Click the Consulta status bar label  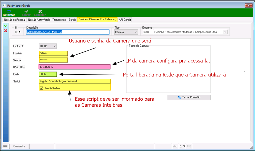tap(19, 146)
